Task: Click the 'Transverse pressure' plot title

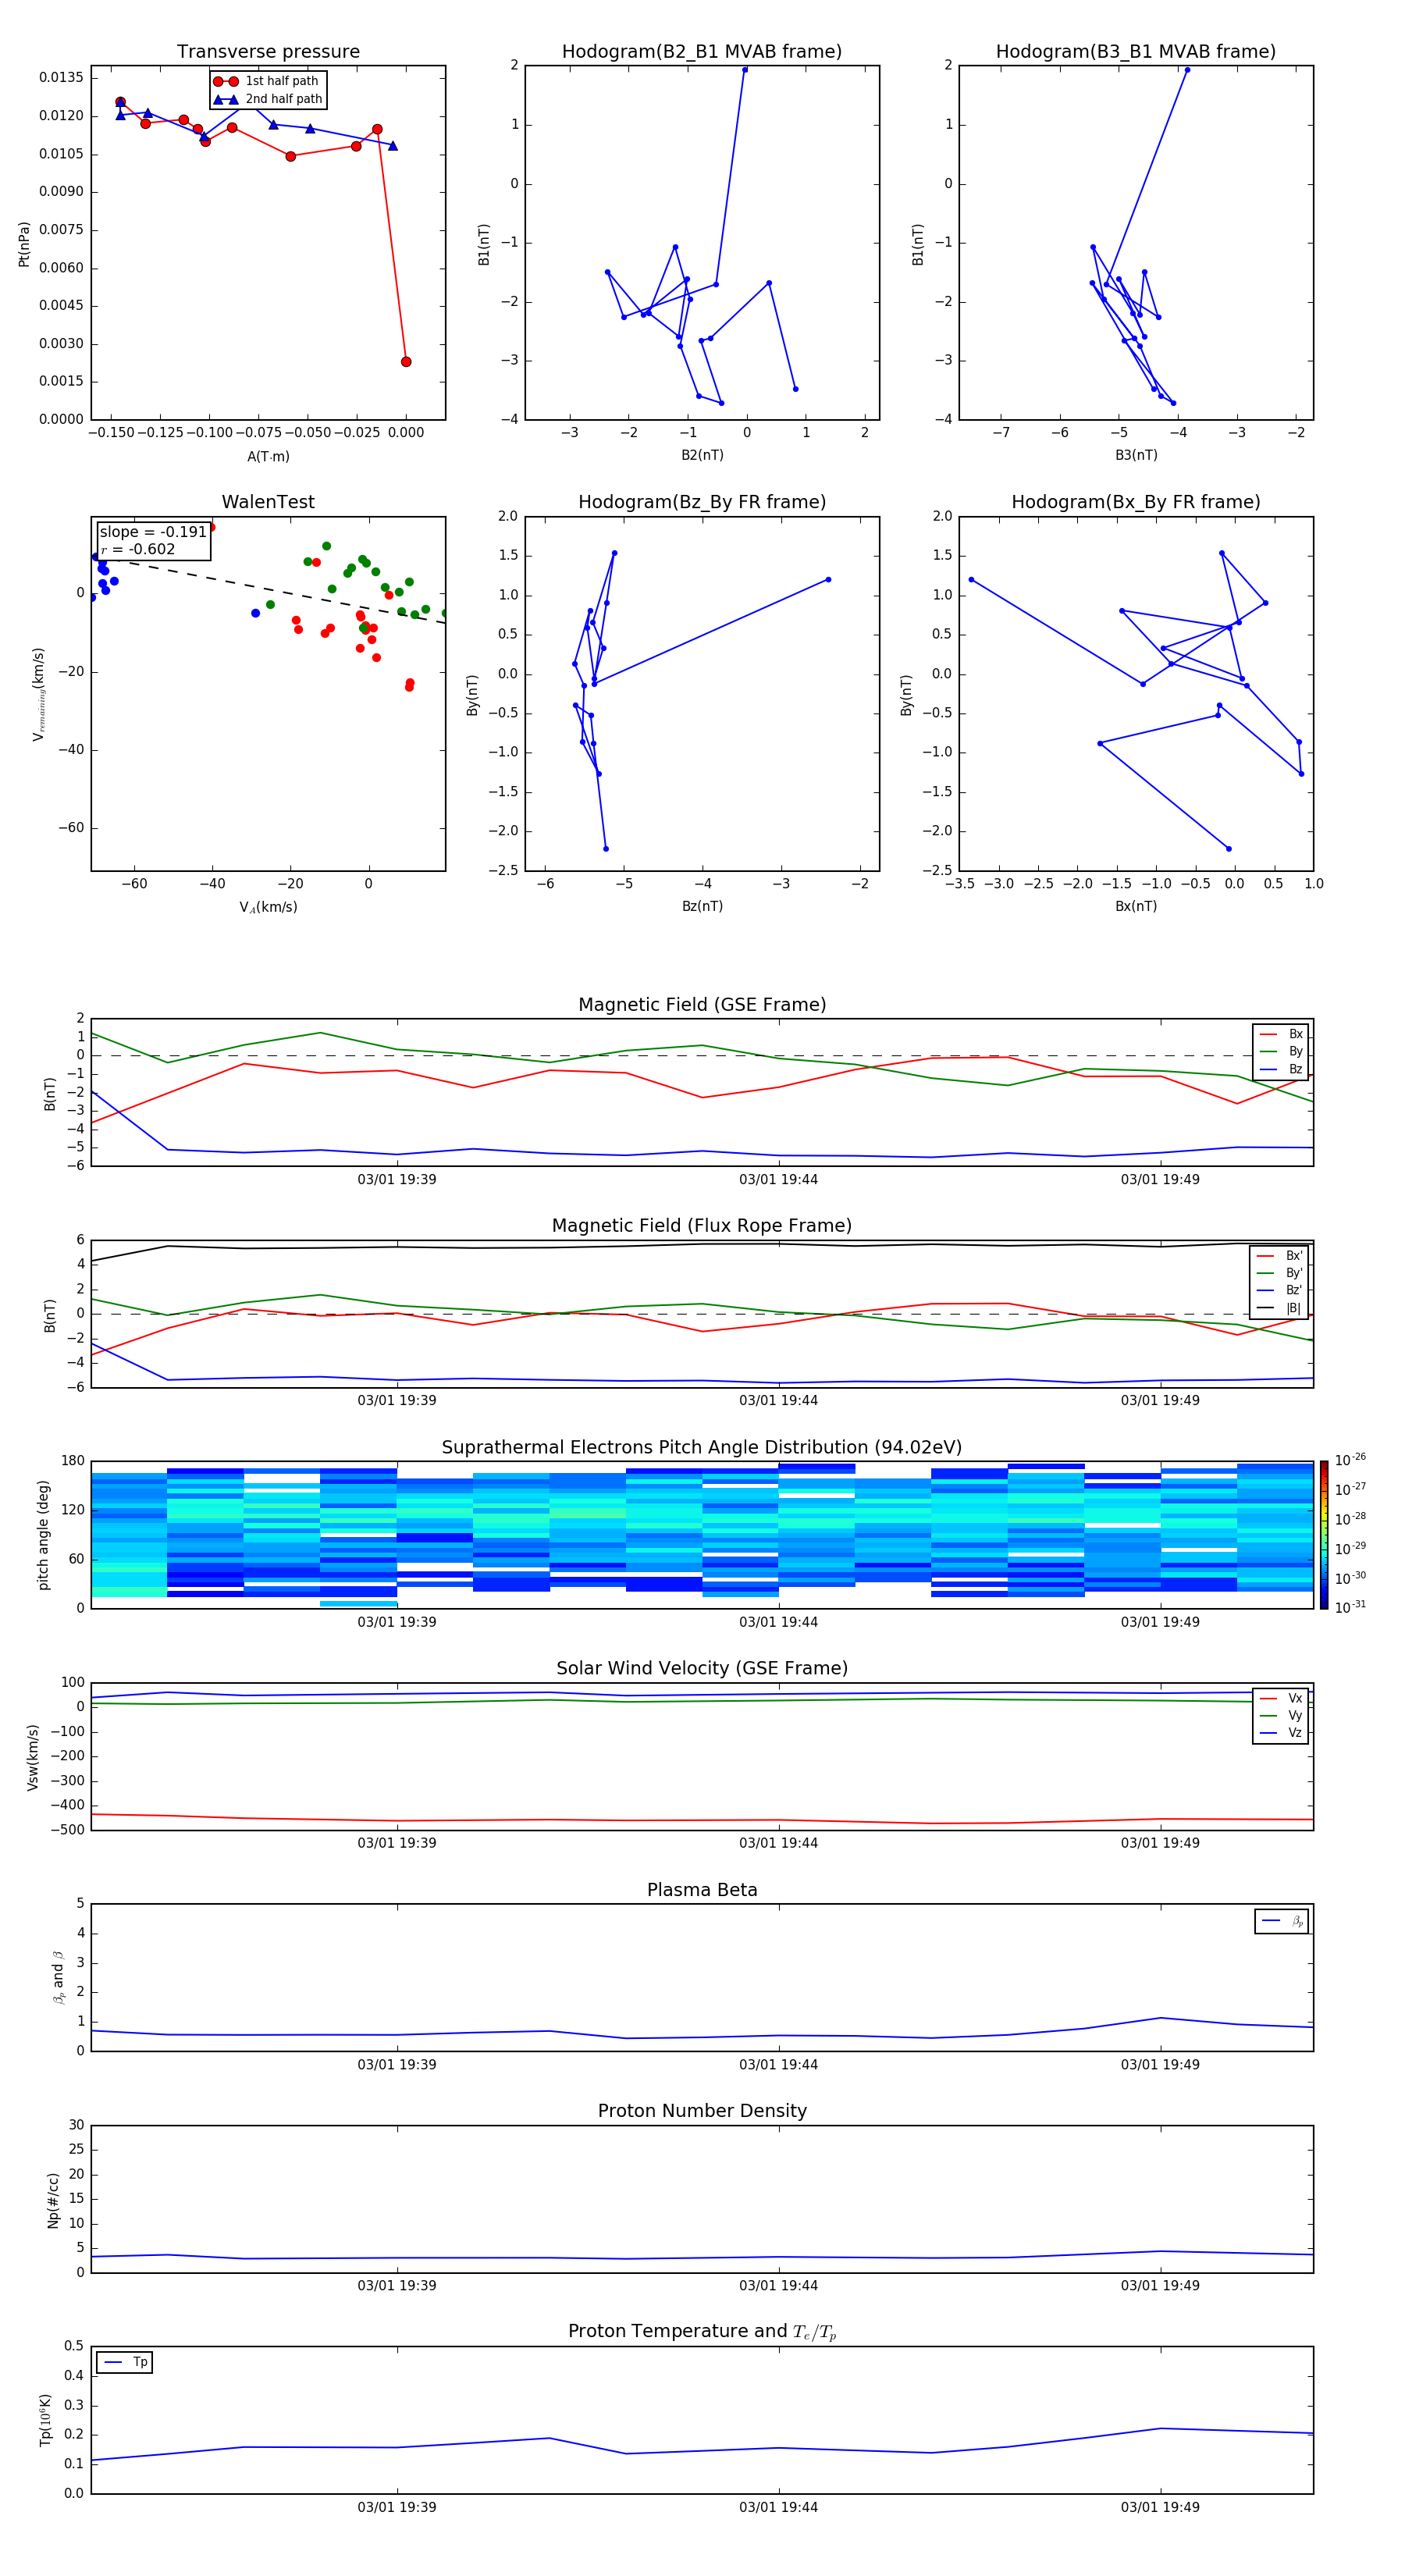Action: 268,51
